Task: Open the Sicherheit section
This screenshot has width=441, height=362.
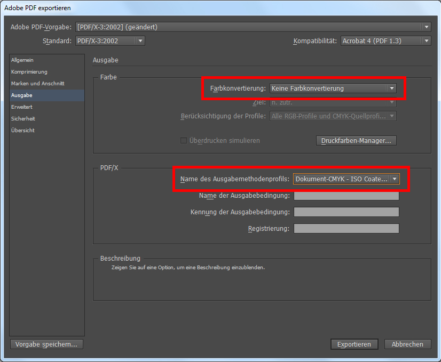Action: coord(23,119)
